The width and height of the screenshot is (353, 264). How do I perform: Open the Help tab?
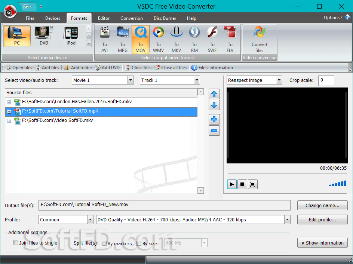click(x=191, y=18)
